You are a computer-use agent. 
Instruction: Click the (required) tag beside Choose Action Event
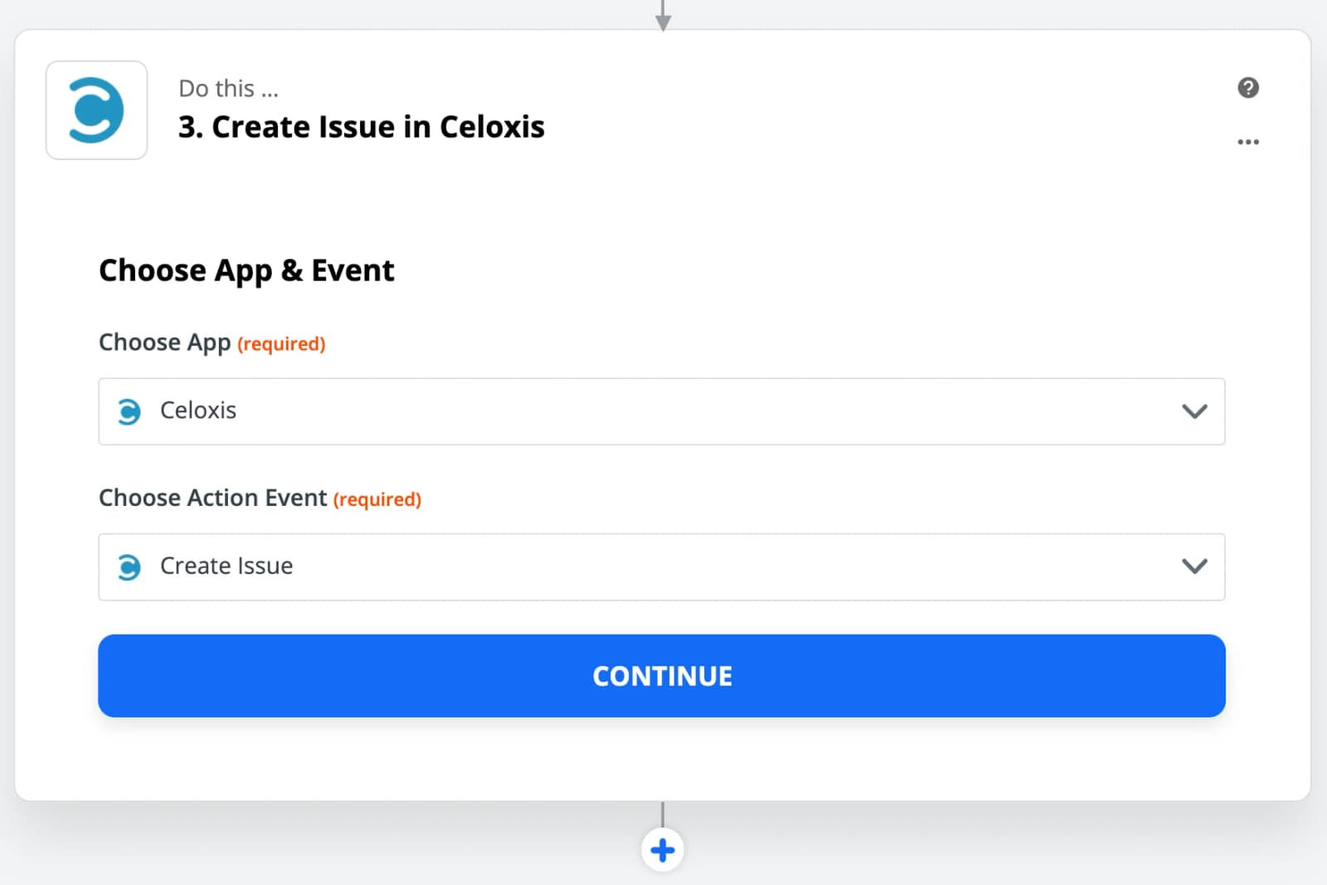377,499
